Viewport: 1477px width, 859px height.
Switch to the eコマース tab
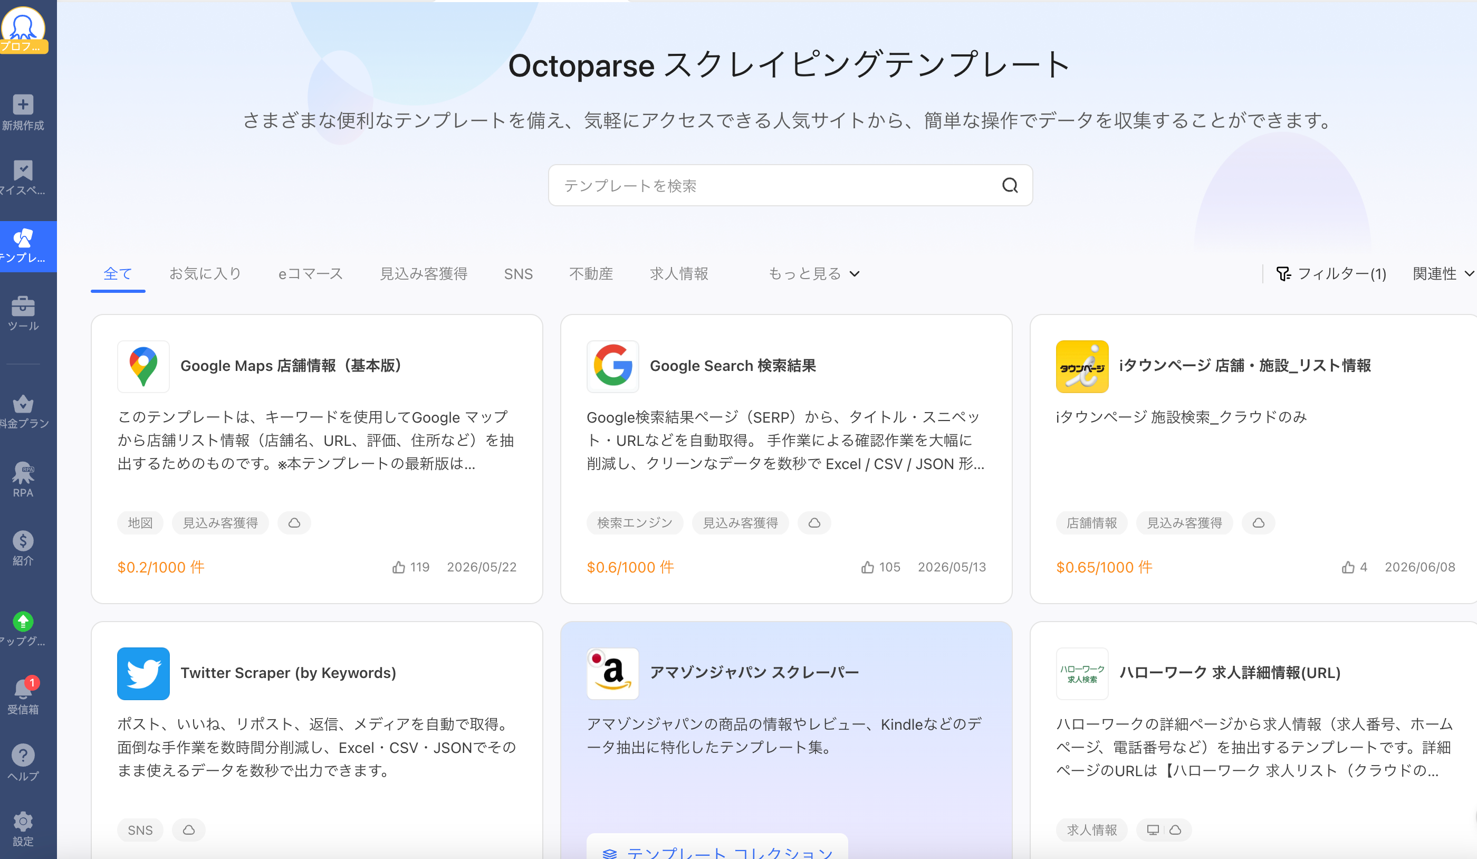coord(311,274)
